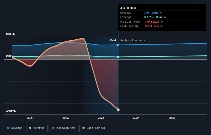211x135 pixels.
Task: Click the 2021 x-axis label
Action: point(30,118)
